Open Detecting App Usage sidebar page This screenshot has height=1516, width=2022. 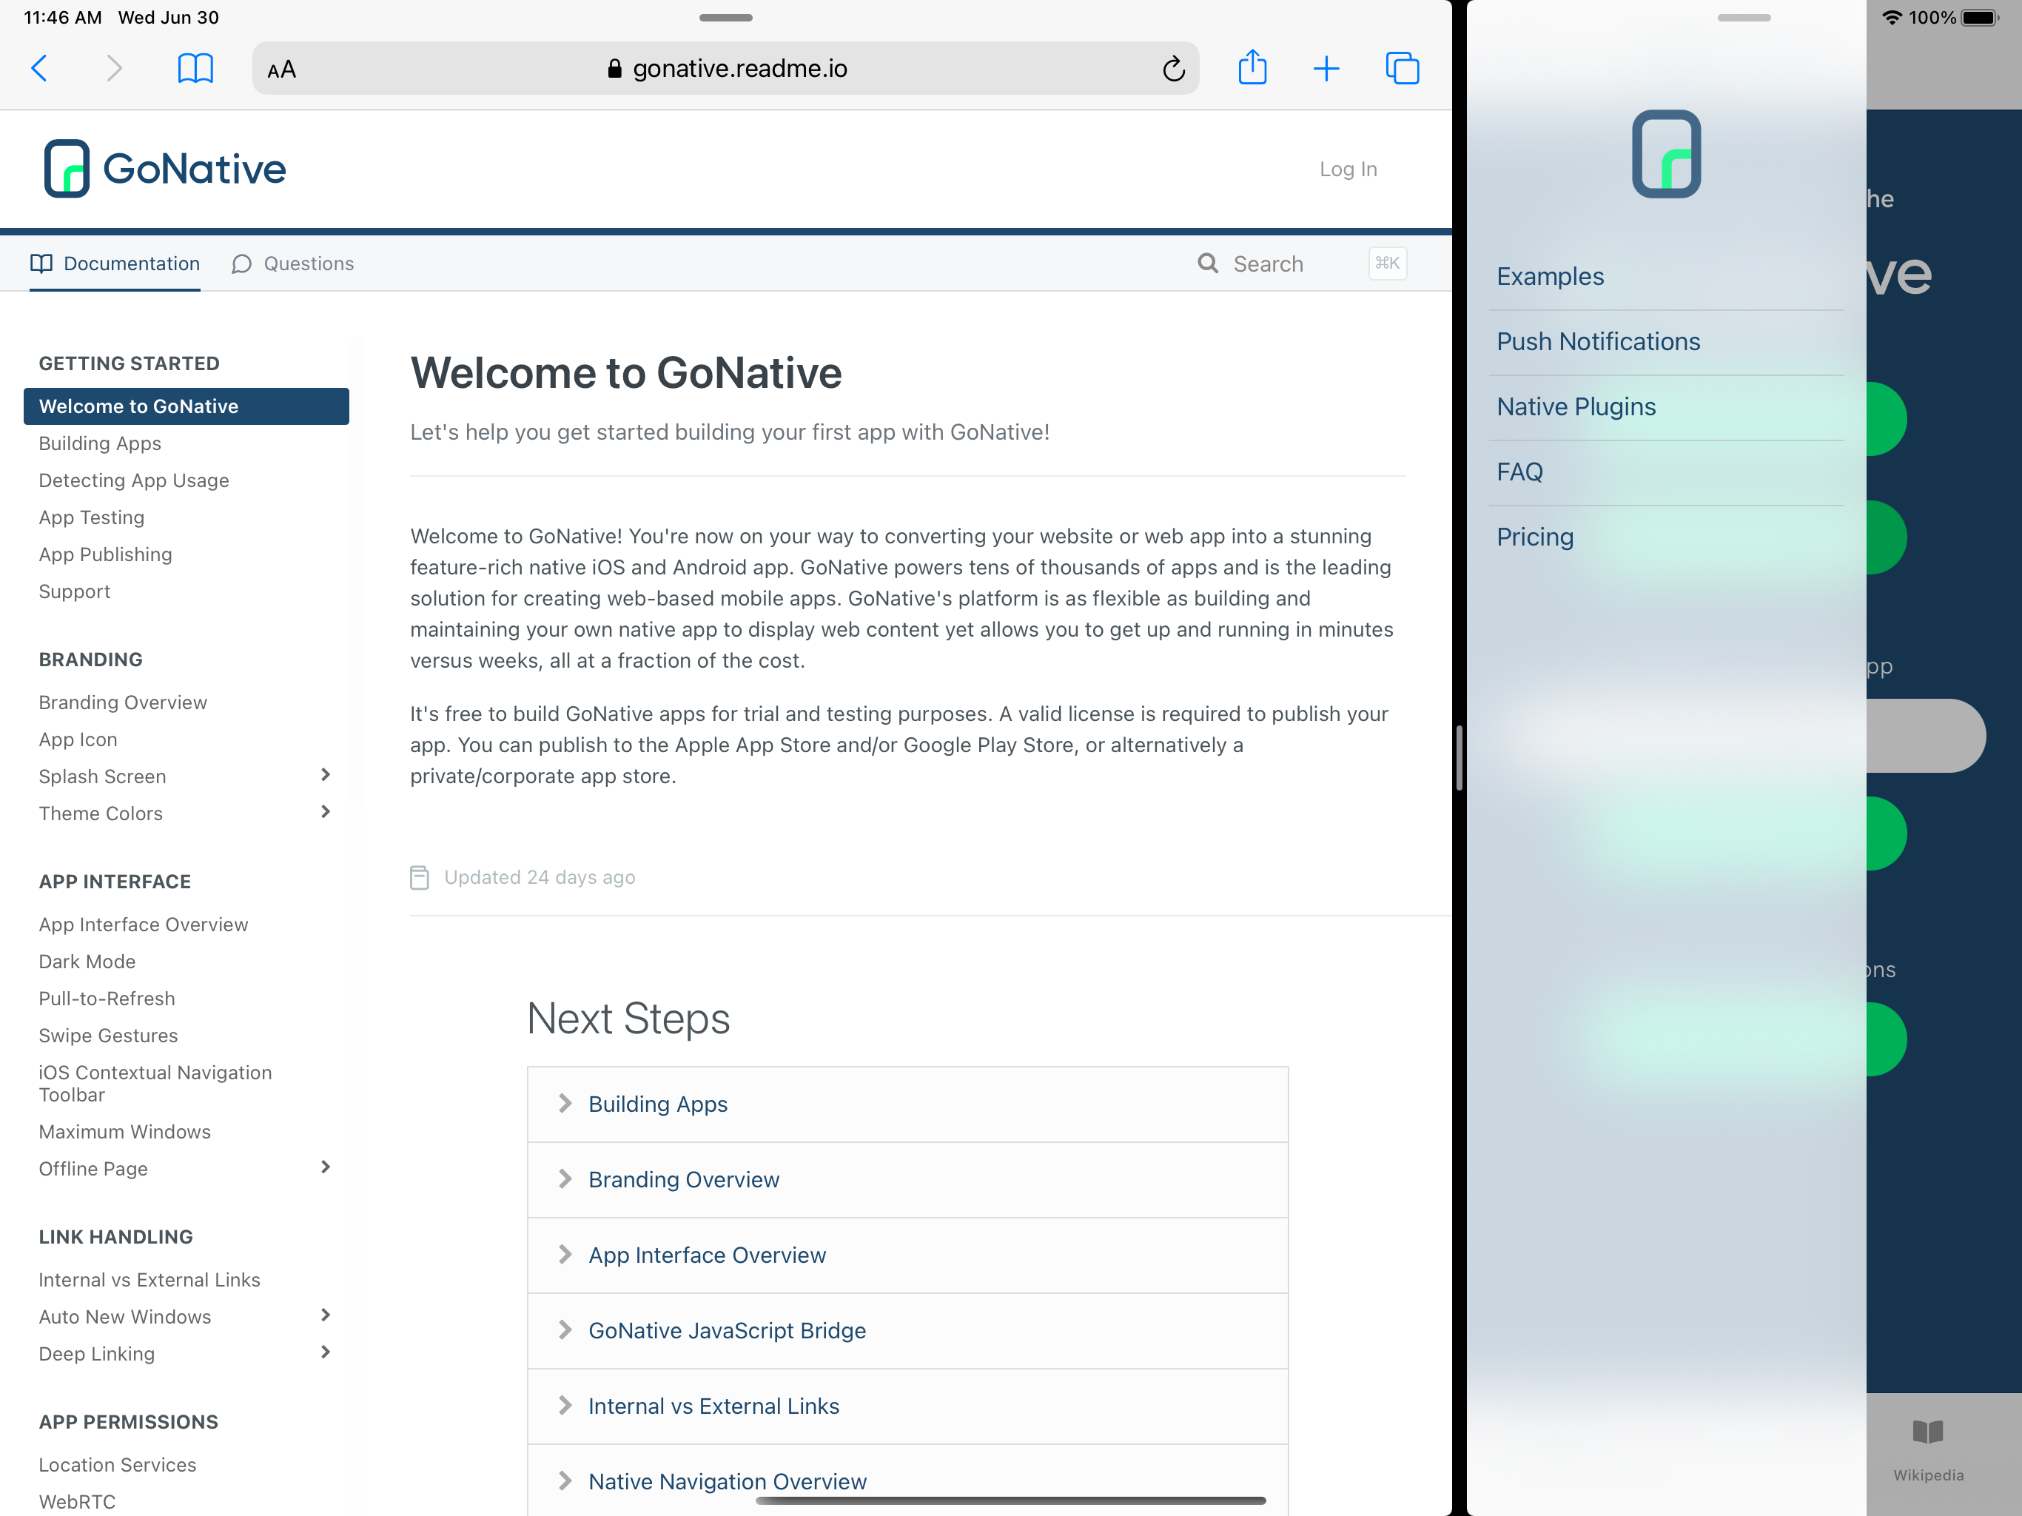pos(133,480)
